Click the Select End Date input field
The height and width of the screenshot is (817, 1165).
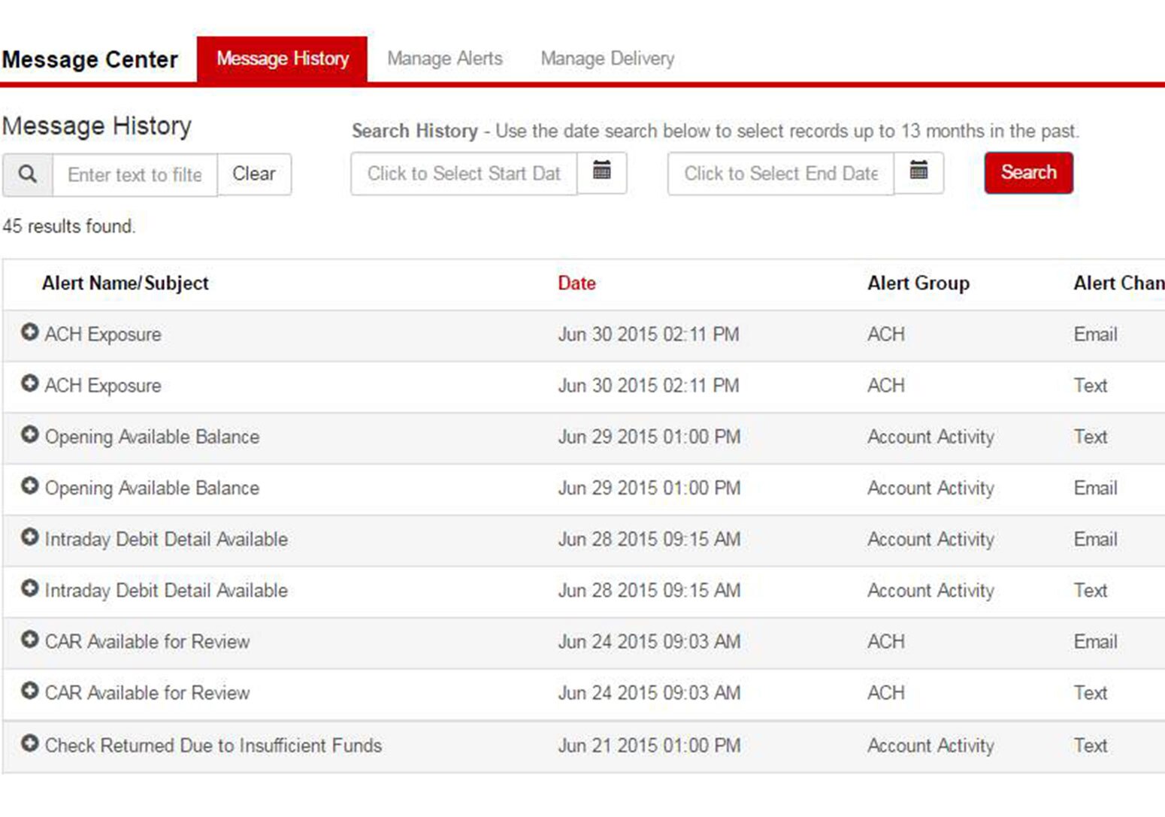click(780, 174)
